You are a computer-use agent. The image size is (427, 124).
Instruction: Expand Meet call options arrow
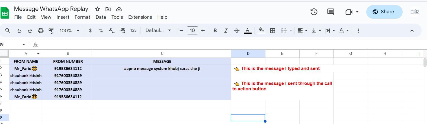click(x=357, y=12)
